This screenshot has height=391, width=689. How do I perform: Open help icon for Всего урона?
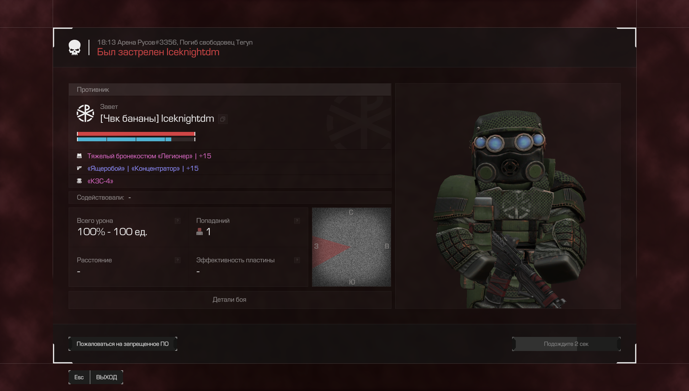point(178,221)
